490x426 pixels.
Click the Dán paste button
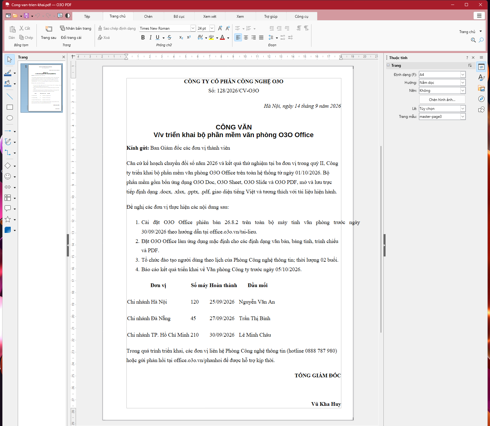pos(12,33)
